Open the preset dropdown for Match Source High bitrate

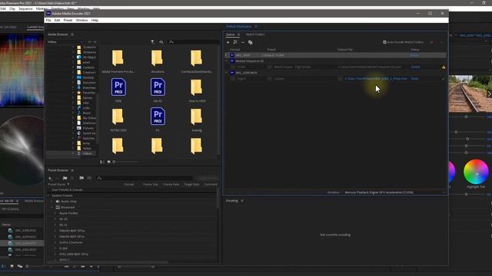(270, 67)
